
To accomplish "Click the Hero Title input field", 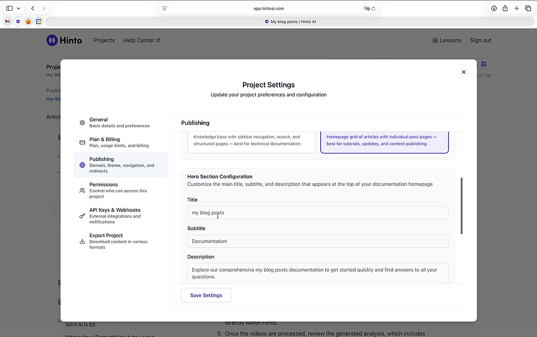I will coord(317,212).
